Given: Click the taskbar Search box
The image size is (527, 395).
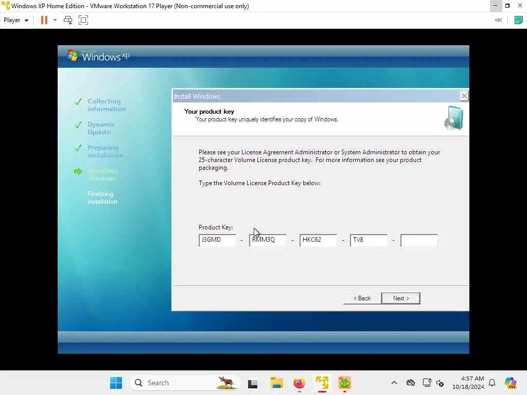Looking at the screenshot, I should [x=185, y=383].
